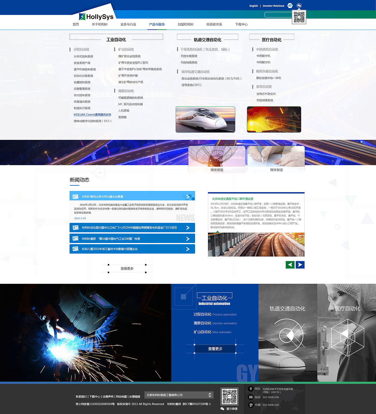Expand the 第16届中国电气工业100强 news row arrow

point(188,239)
